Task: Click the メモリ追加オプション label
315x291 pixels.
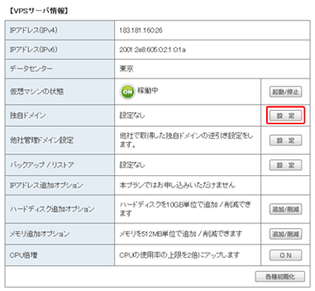Action: click(x=39, y=234)
